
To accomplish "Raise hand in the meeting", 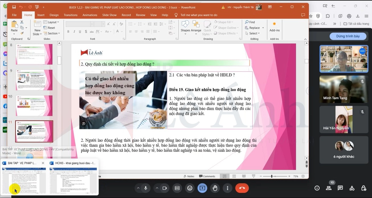I will click(x=215, y=188).
